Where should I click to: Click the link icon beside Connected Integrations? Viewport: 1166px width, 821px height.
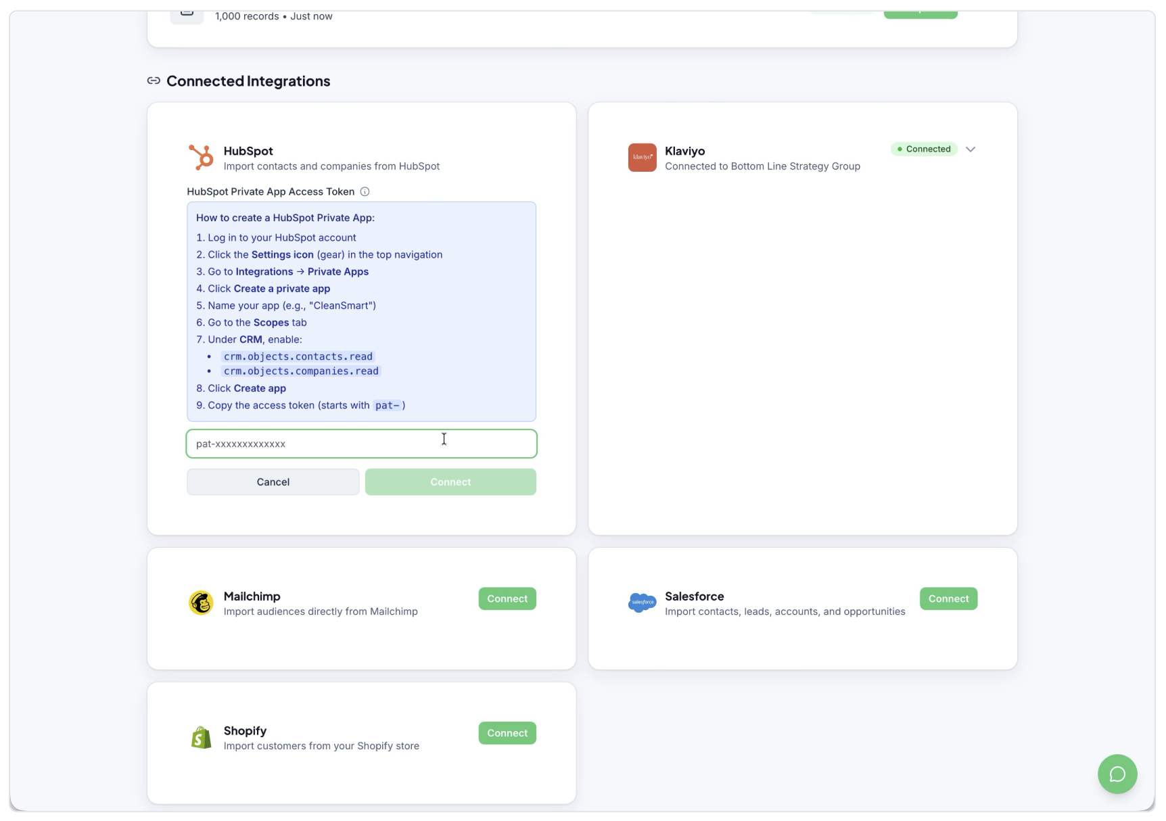(x=154, y=80)
